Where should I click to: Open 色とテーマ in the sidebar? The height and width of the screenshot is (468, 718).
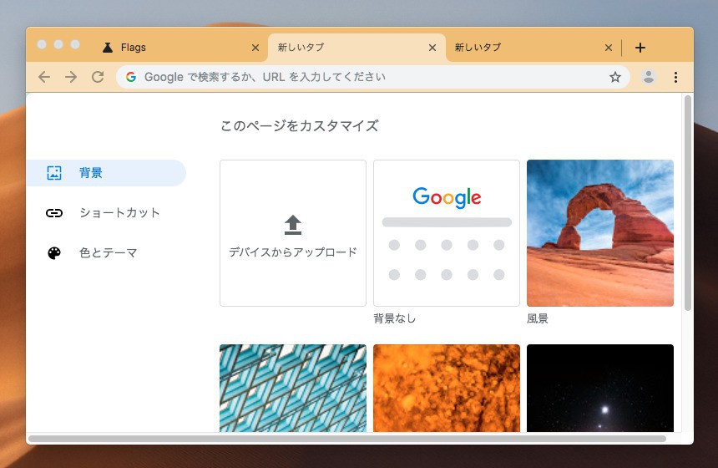click(106, 252)
